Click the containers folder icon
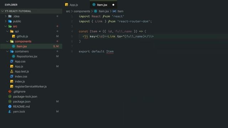228x128 pixels. pyautogui.click(x=12, y=51)
